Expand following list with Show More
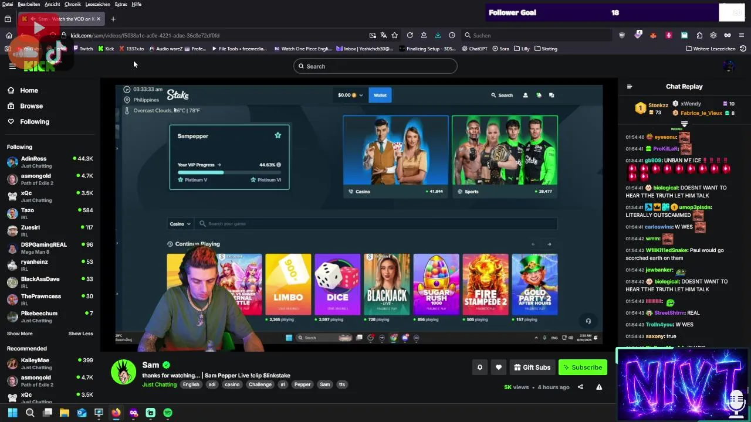751x422 pixels. [x=20, y=333]
